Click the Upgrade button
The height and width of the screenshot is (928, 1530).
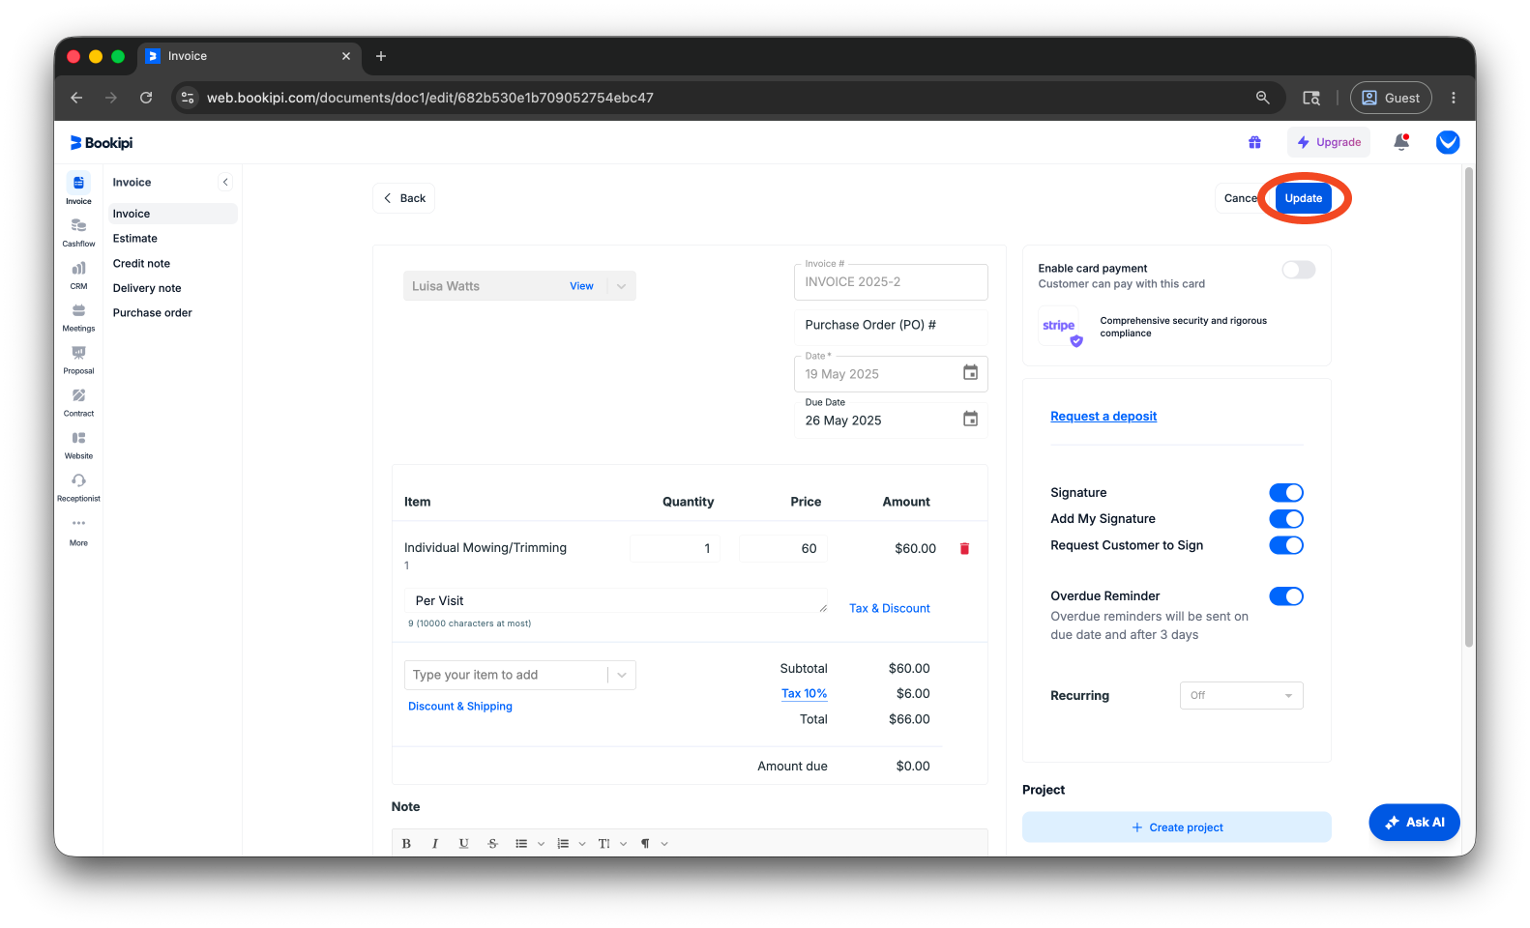pos(1329,142)
